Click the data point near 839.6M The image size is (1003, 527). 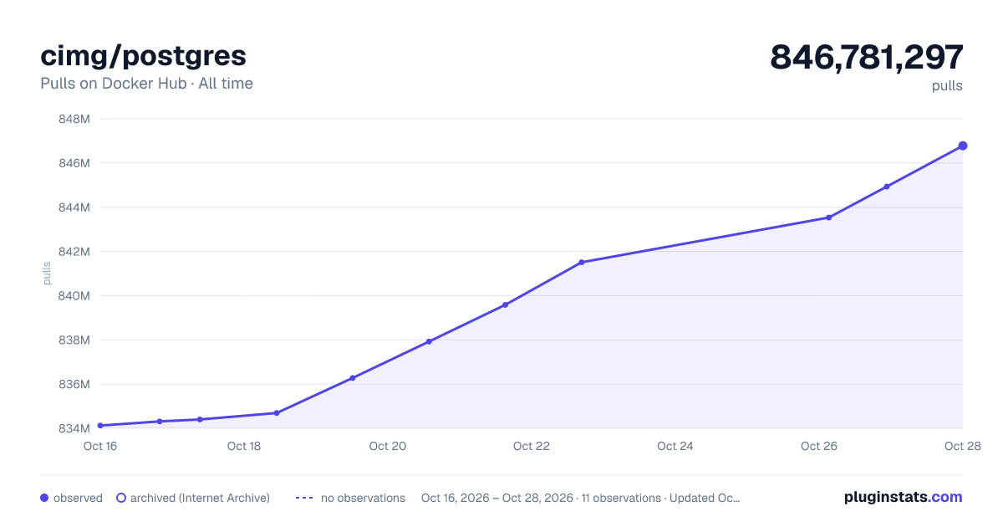(x=505, y=304)
